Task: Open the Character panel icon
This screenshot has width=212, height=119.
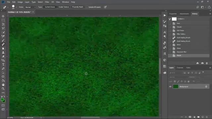Action: [x=165, y=32]
